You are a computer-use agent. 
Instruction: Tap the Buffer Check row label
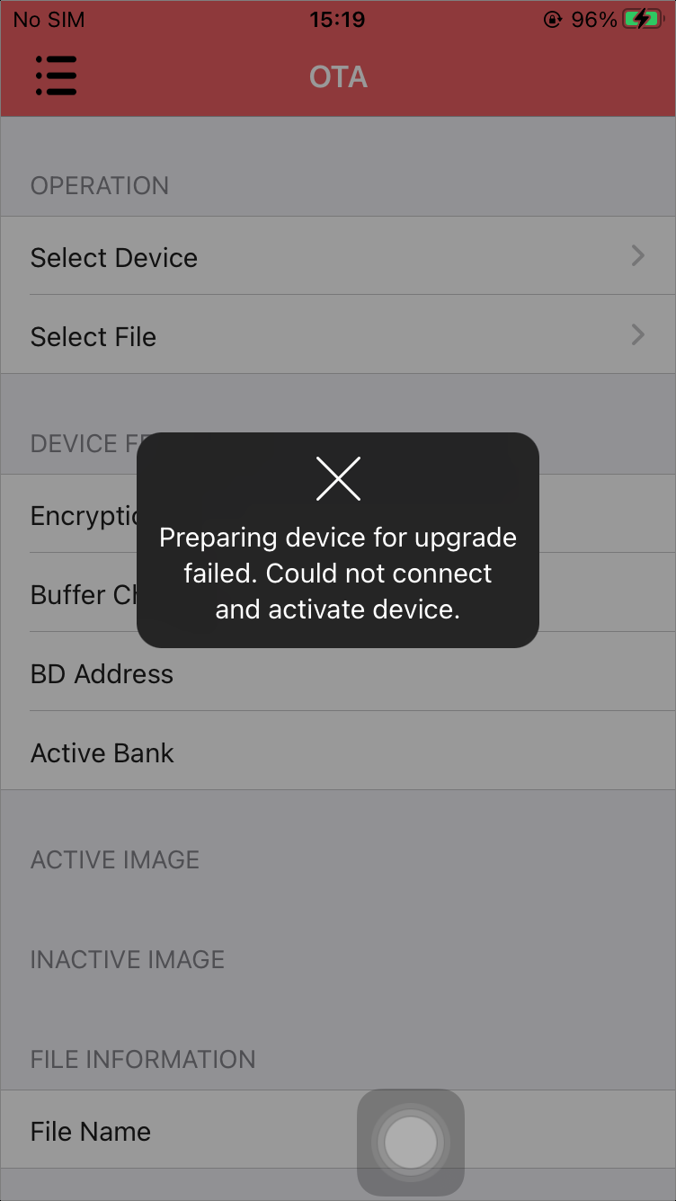84,595
